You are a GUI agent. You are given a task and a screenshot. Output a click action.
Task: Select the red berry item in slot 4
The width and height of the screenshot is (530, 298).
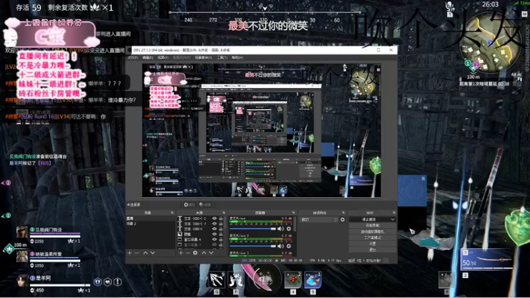coord(293,279)
